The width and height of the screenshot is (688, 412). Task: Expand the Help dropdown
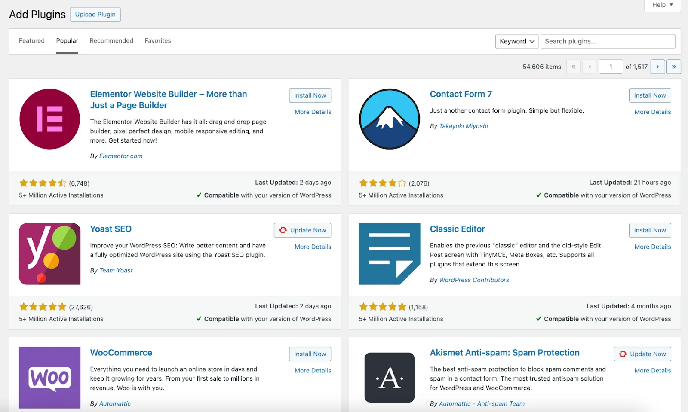tap(663, 5)
